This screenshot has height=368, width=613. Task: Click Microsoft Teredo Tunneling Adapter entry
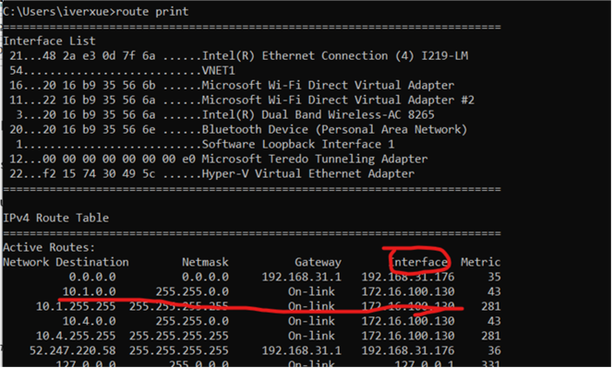(219, 159)
